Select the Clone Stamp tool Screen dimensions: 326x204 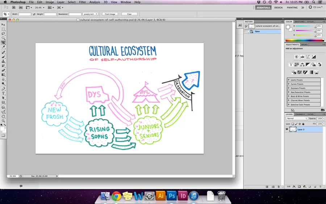pyautogui.click(x=3, y=61)
